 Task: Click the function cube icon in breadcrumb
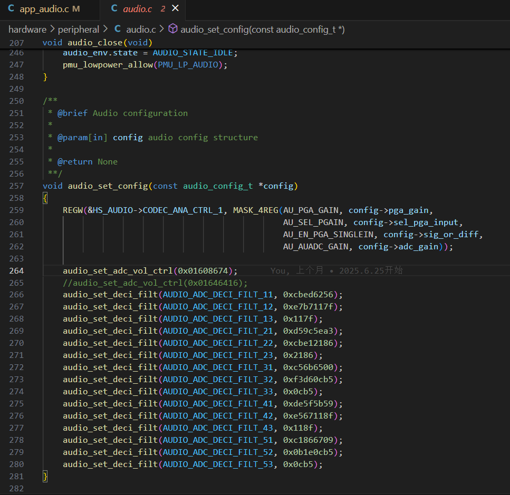[173, 29]
